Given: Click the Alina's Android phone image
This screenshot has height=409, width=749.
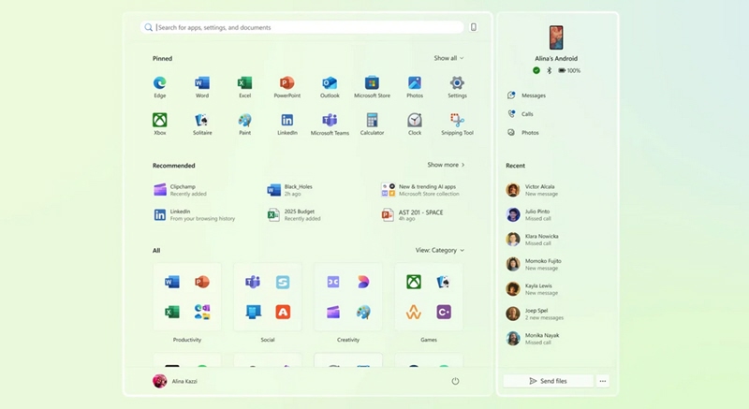Looking at the screenshot, I should (x=556, y=37).
